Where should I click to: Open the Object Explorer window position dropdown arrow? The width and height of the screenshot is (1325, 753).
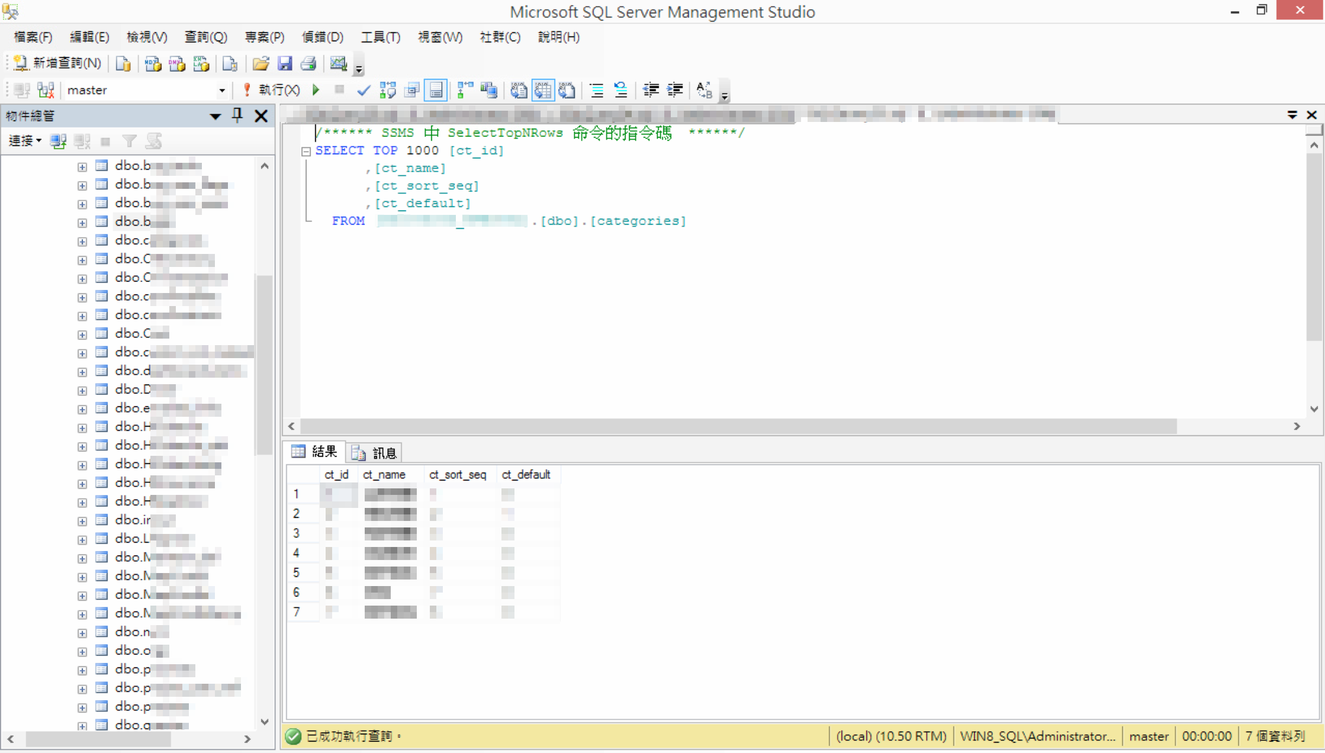216,116
